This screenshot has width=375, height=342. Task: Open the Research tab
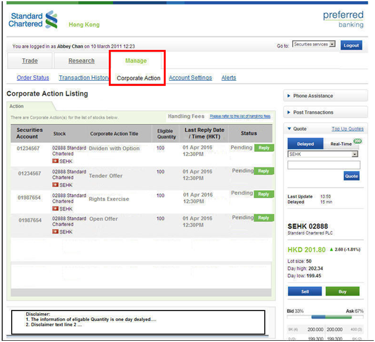(81, 60)
